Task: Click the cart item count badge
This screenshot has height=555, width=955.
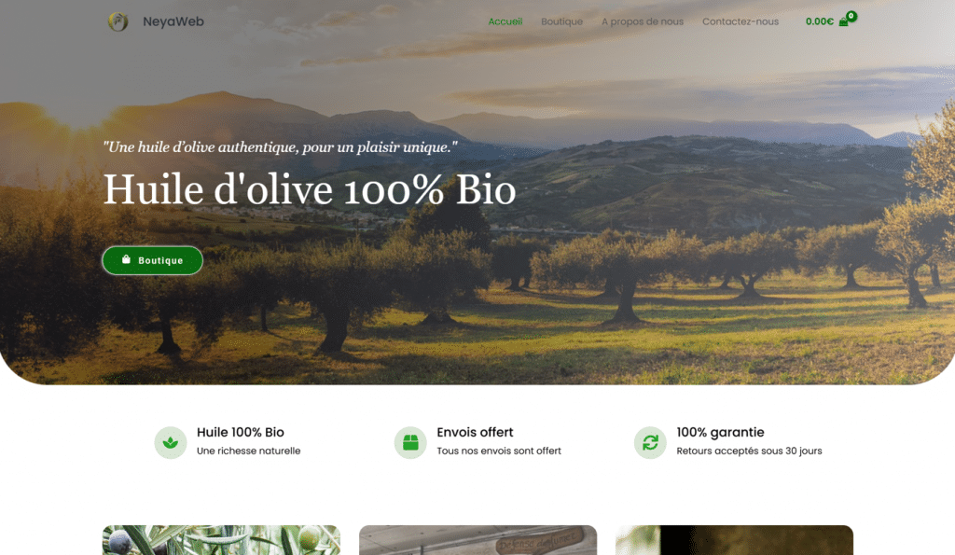Action: coord(851,16)
